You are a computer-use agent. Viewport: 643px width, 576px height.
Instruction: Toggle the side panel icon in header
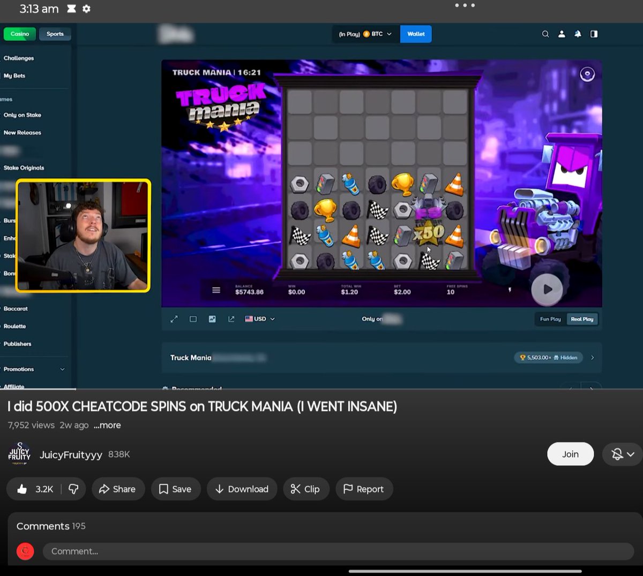[x=594, y=34]
